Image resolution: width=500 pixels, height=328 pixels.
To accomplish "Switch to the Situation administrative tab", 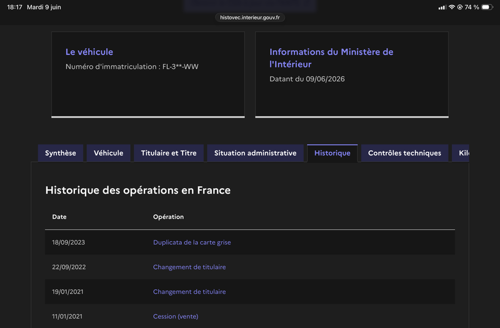I will pyautogui.click(x=256, y=153).
